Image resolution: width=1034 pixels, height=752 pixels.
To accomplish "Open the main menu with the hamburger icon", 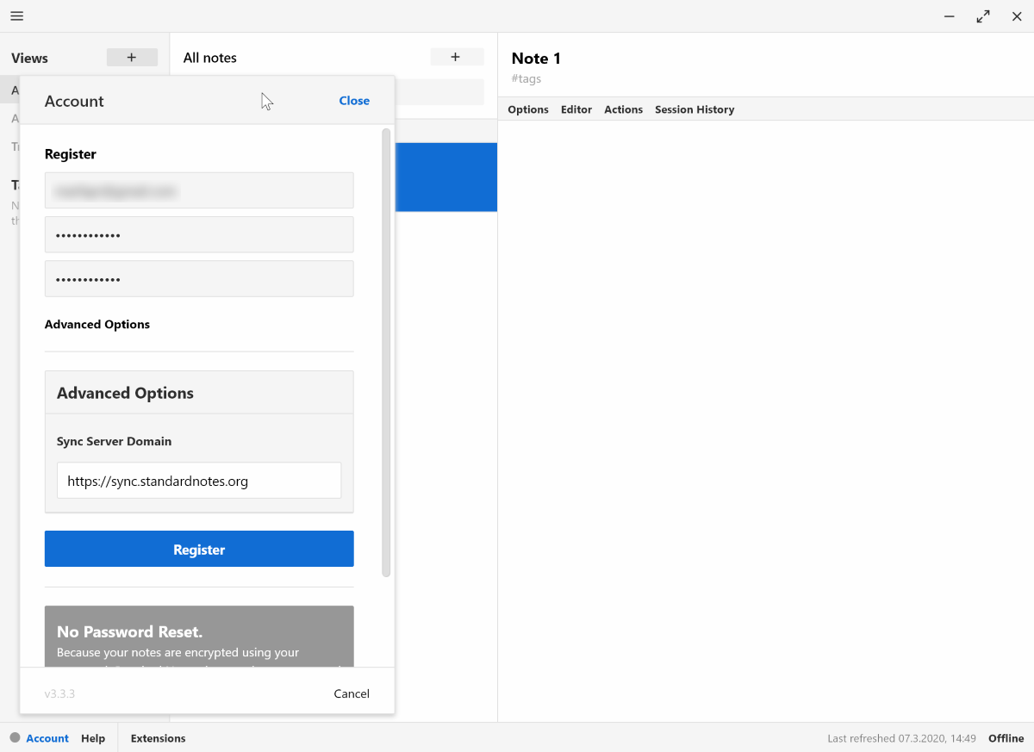I will (x=16, y=16).
